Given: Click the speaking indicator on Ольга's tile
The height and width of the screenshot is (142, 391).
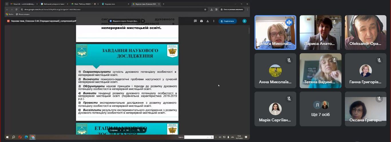Looking at the screenshot, I should (x=289, y=22).
